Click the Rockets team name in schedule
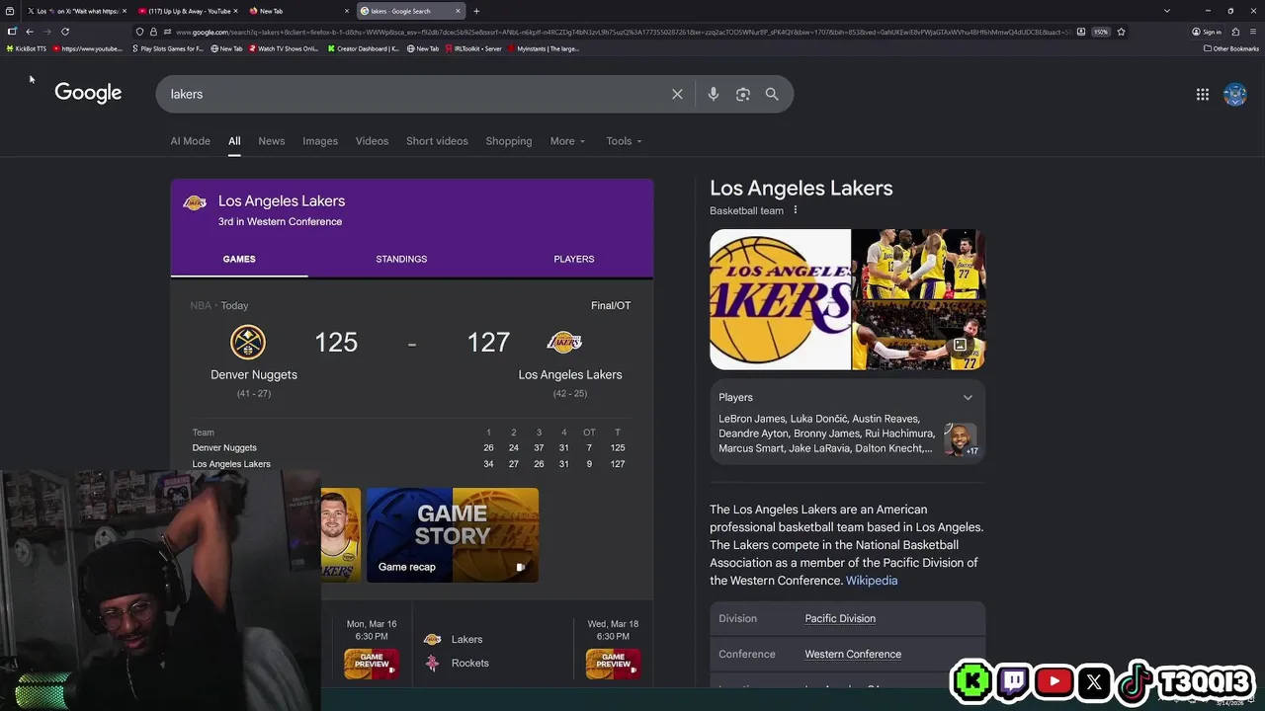The height and width of the screenshot is (711, 1265). [x=470, y=663]
